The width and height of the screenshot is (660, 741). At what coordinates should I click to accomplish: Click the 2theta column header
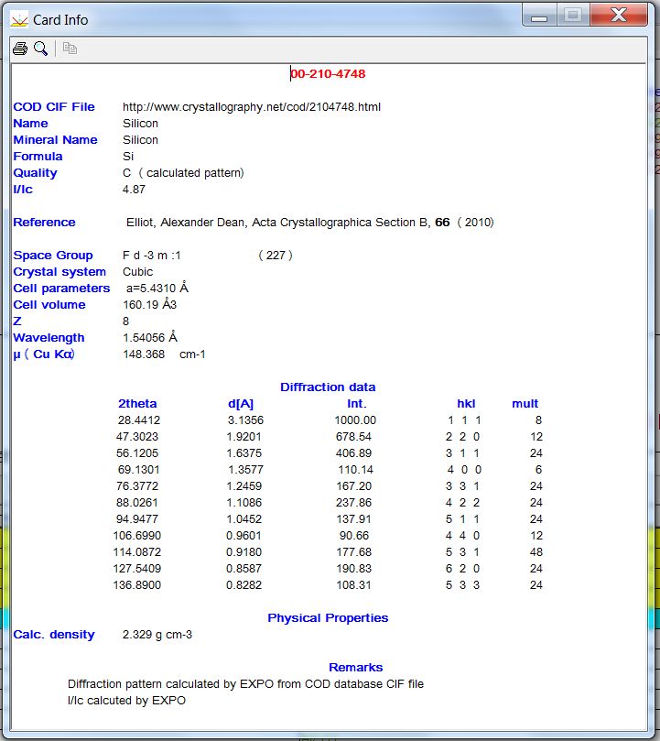point(138,404)
